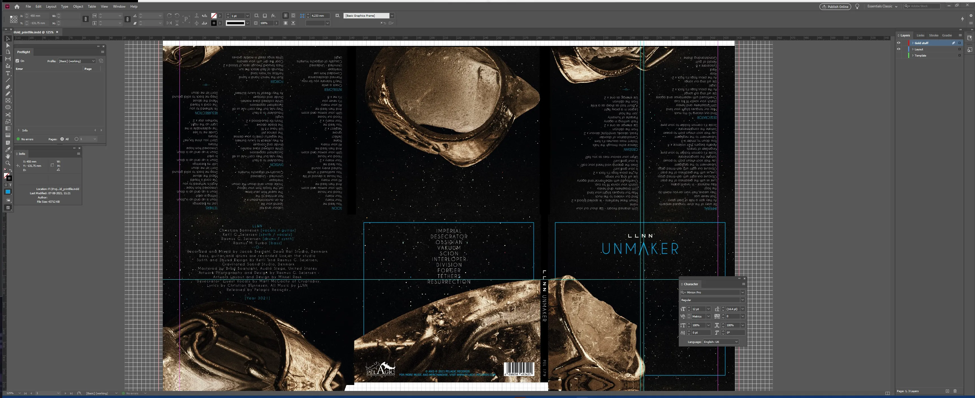
Task: Switch to the Links panel tab
Action: tap(920, 35)
